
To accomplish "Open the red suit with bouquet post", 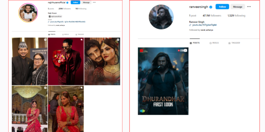I will 66,61.
